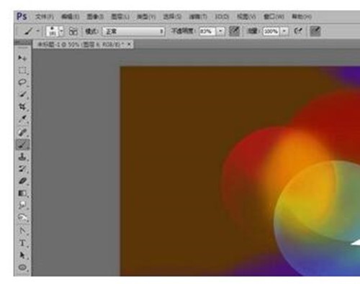The width and height of the screenshot is (360, 284).
Task: Open the blend mode 正常 dropdown
Action: (134, 32)
